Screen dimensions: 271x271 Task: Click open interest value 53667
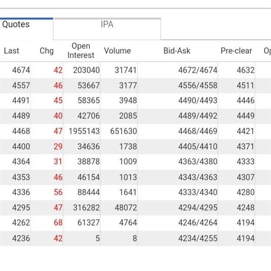coord(89,85)
